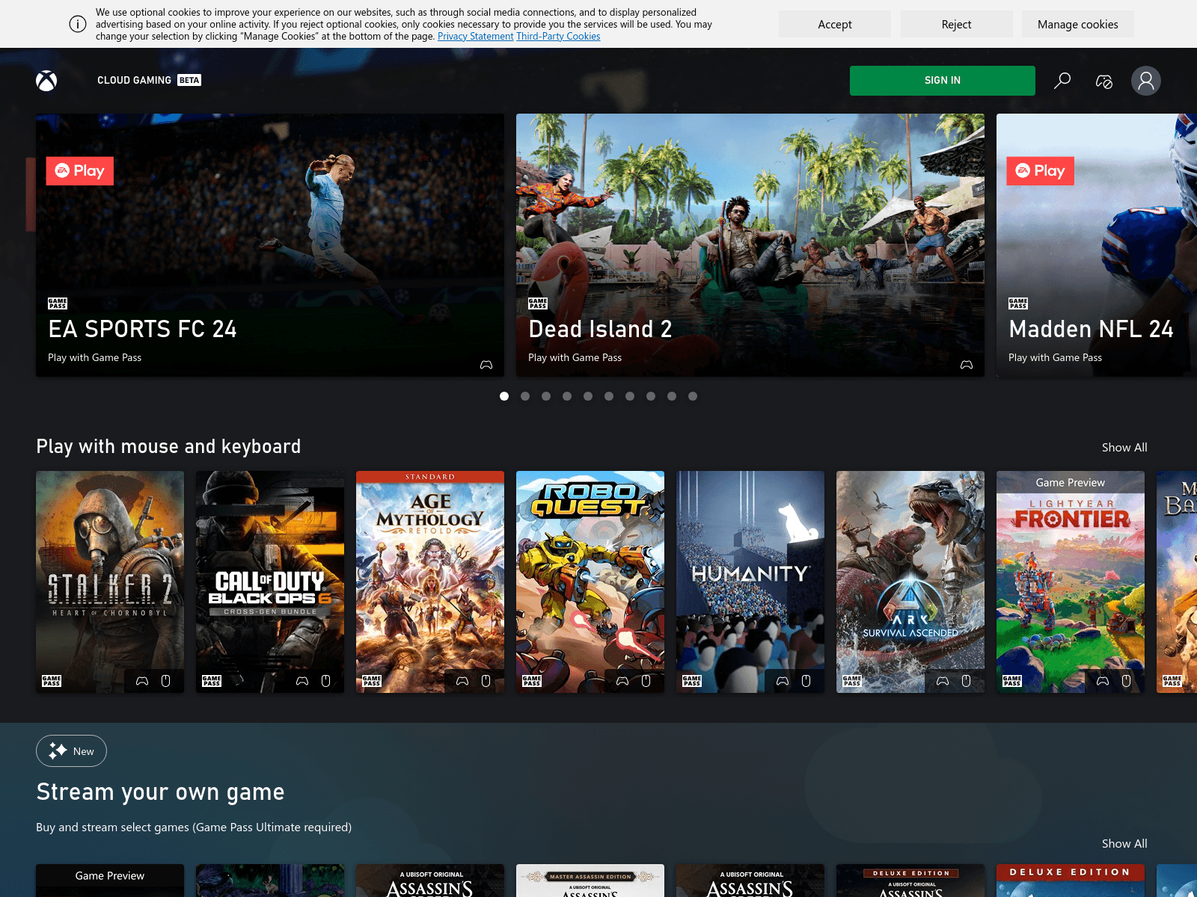Click controller icon on EA SPORTS FC 24 banner

[x=486, y=365]
